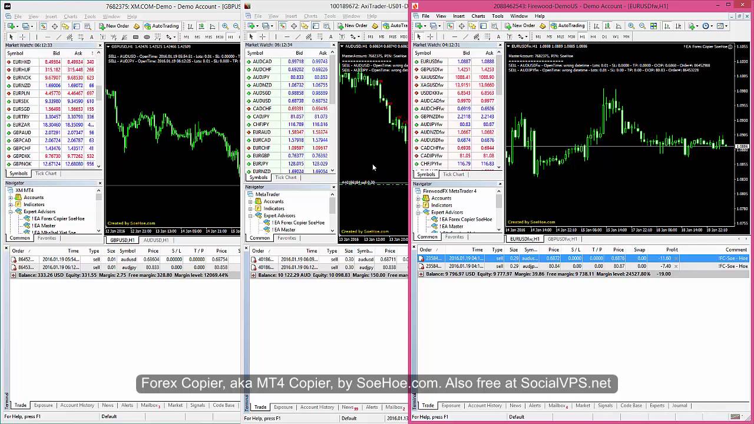Launch MetaEditor yellow book icon in Firewood window

click(x=543, y=26)
